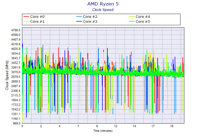The height and width of the screenshot is (137, 206).
Task: Click the 3070.6 y-axis value
Action: click(16, 72)
